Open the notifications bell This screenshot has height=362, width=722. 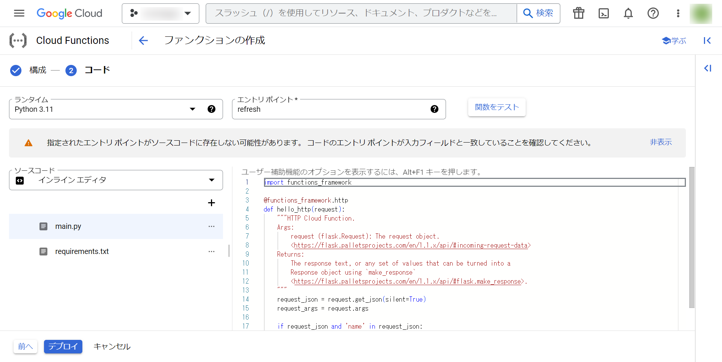[x=628, y=14]
